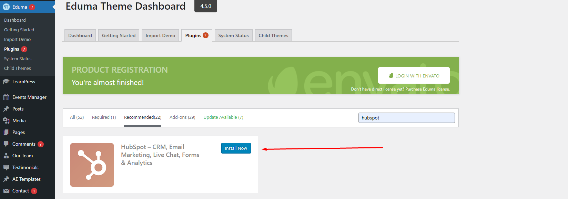Click the Pages icon in sidebar

pyautogui.click(x=6, y=132)
